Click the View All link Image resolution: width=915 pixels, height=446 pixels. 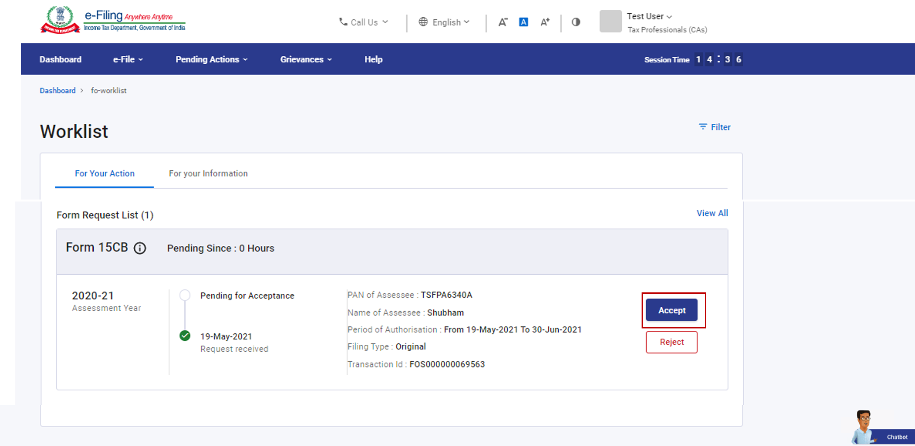pyautogui.click(x=712, y=213)
